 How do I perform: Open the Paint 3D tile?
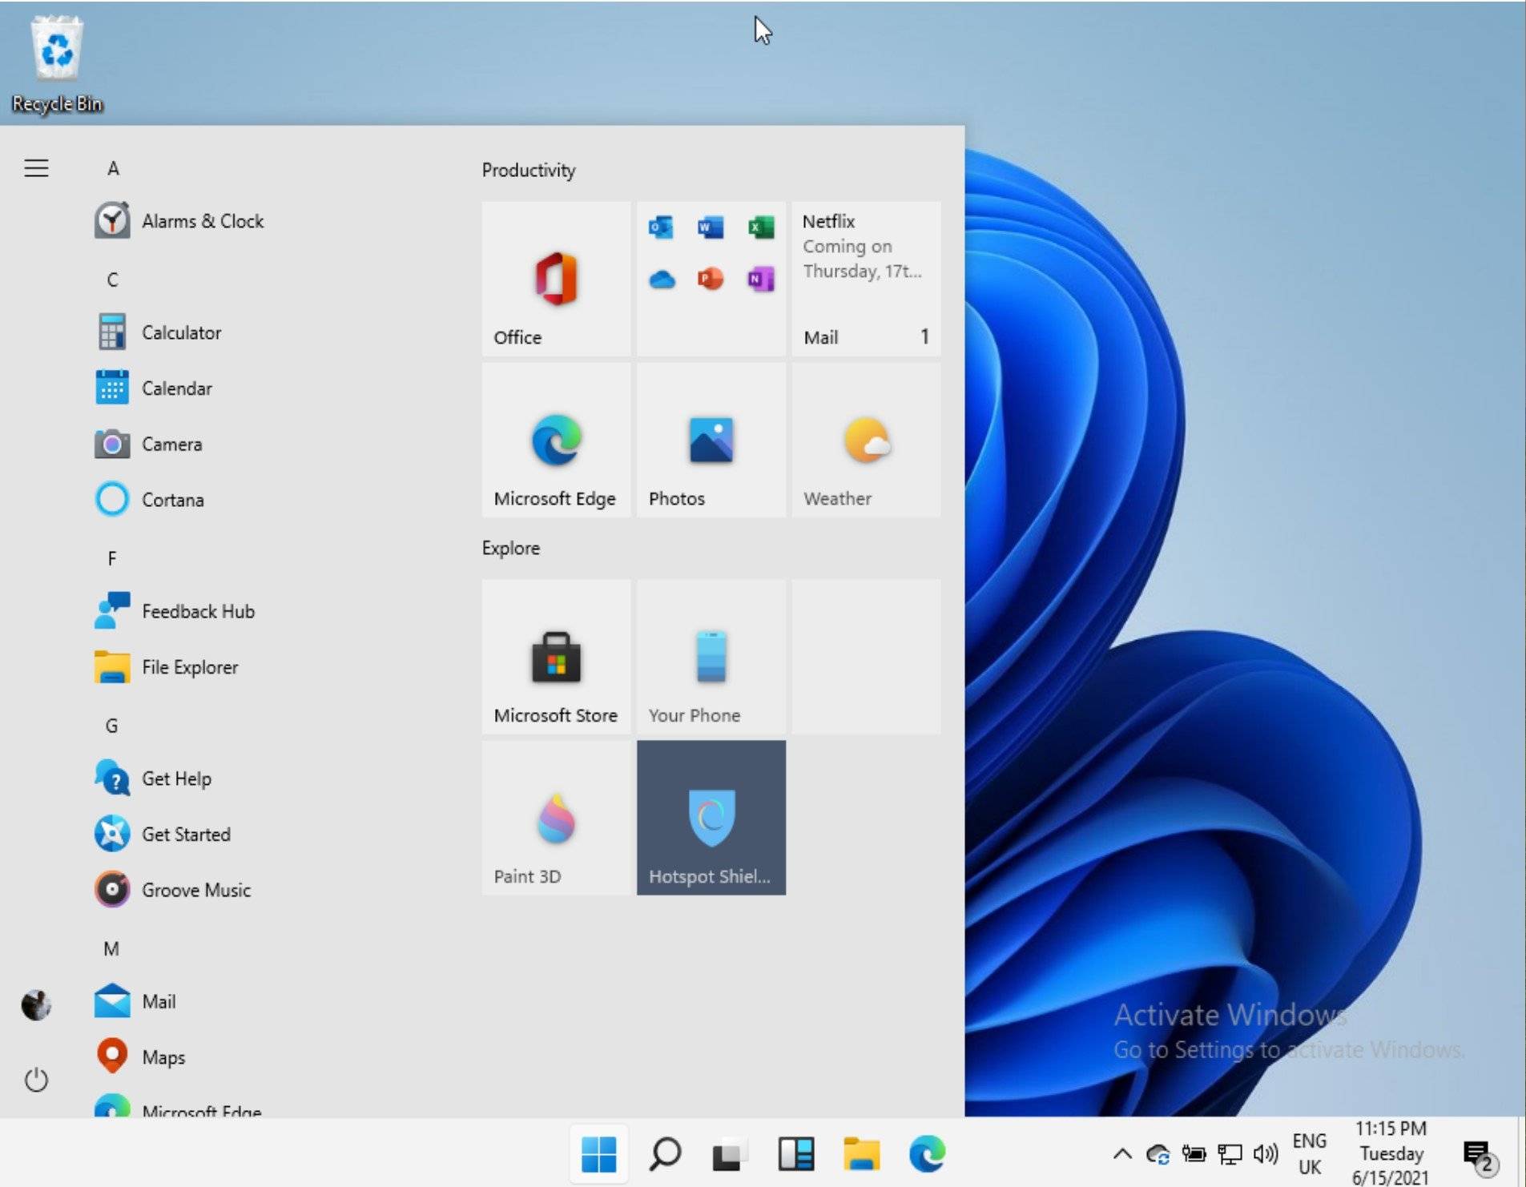click(x=556, y=817)
